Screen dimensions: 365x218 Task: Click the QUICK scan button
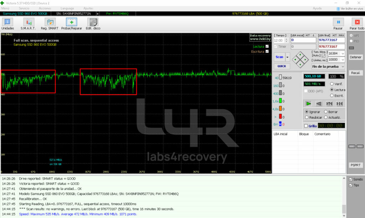pyautogui.click(x=282, y=66)
